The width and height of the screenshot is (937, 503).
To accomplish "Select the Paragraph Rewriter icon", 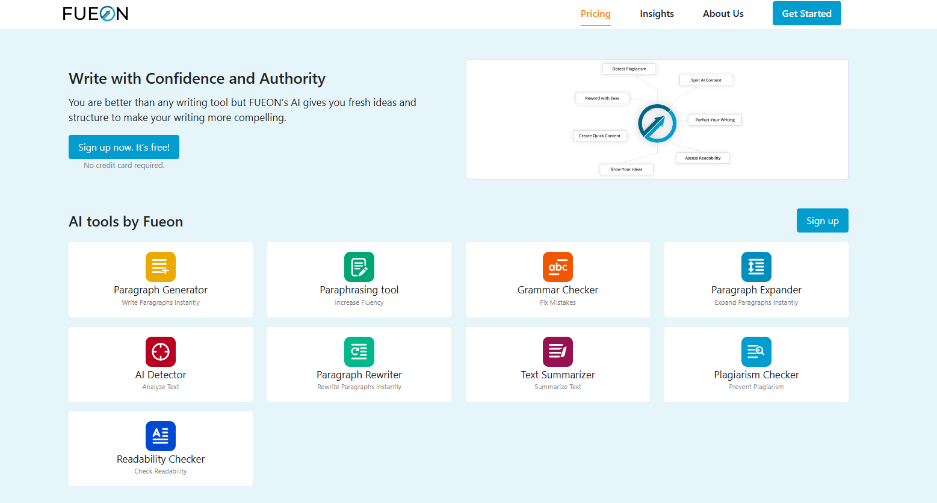I will coord(359,352).
